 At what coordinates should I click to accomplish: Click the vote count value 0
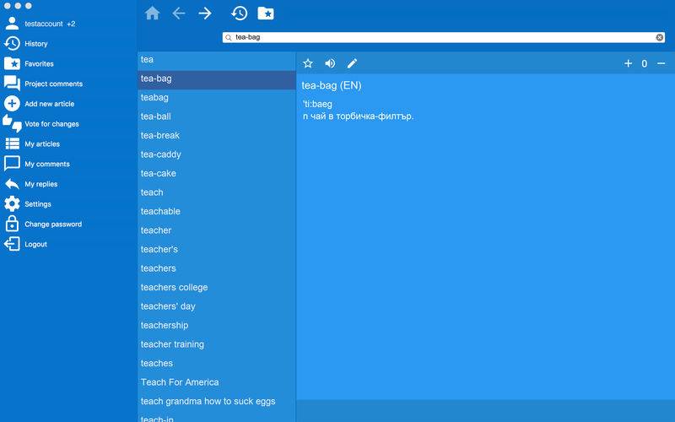pyautogui.click(x=644, y=64)
